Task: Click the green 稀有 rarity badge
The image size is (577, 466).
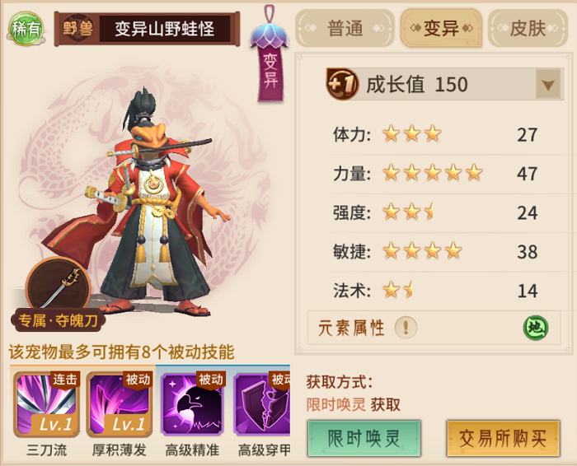Action: click(x=25, y=29)
